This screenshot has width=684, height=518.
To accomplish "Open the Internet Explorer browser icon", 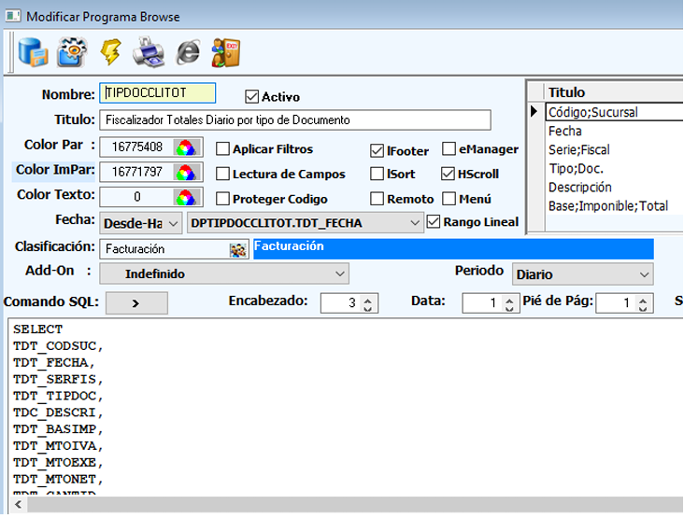I will click(188, 52).
